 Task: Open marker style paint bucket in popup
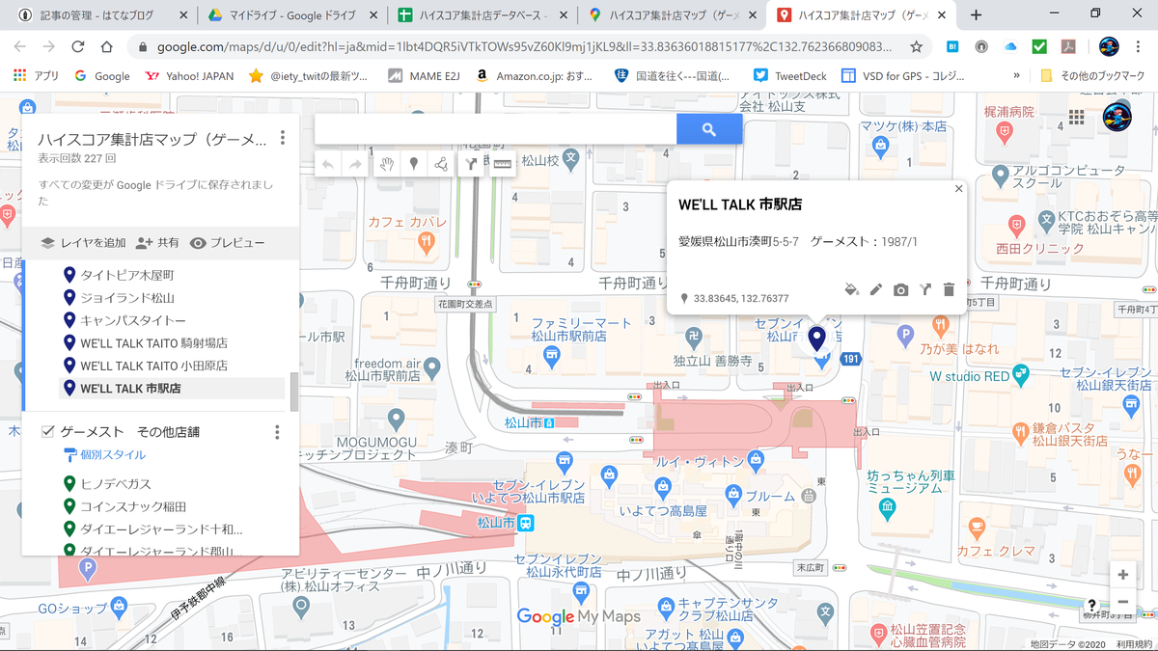tap(851, 289)
